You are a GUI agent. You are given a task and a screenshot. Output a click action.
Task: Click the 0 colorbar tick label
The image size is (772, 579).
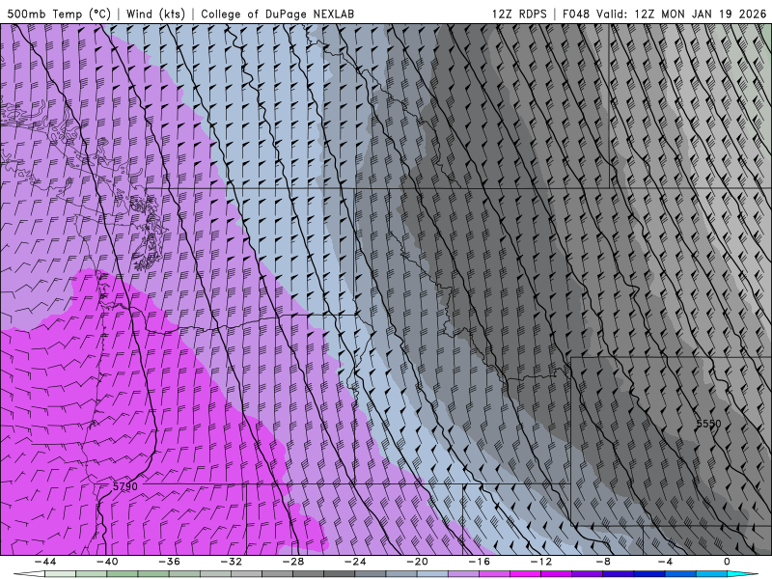(728, 562)
